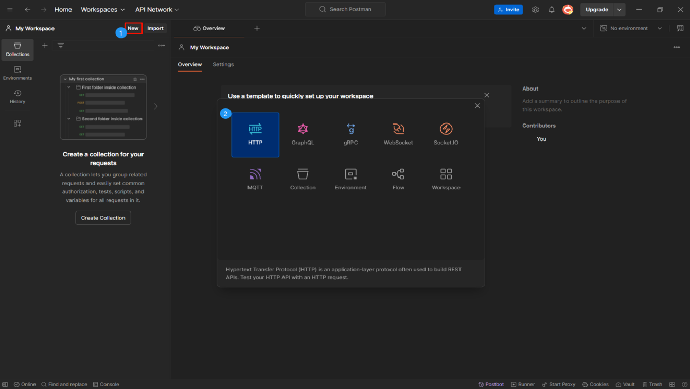Create a new Flow from dialog
690x389 pixels.
pos(398,179)
